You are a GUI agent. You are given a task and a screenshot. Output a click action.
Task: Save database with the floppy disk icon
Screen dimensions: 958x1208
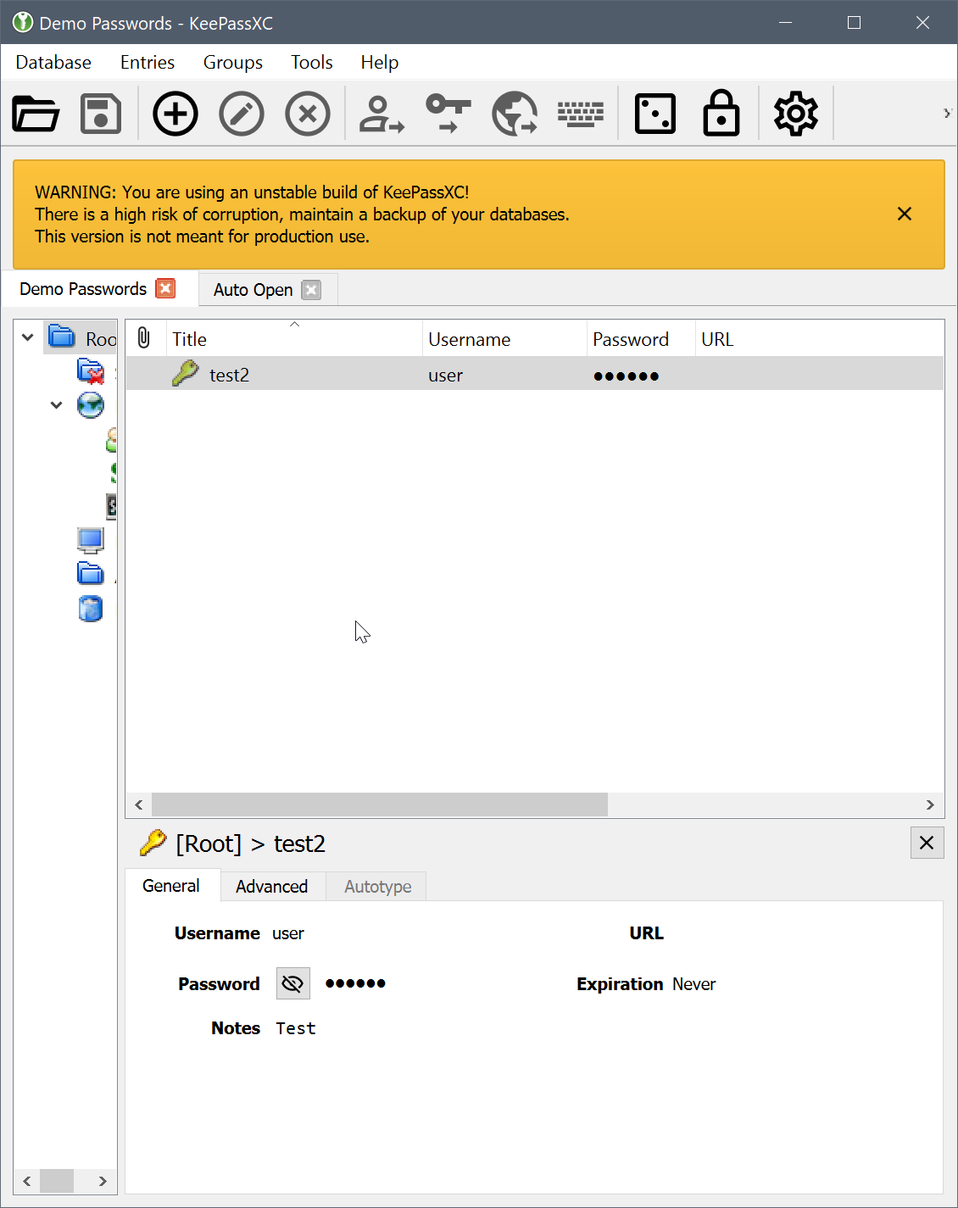click(101, 114)
